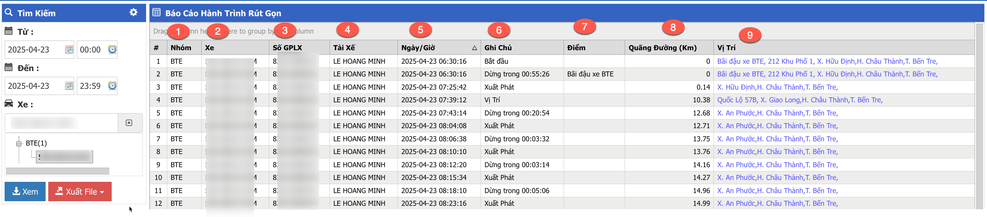Open first Bãi đậu xe BTE location link
The width and height of the screenshot is (987, 217).
point(827,61)
